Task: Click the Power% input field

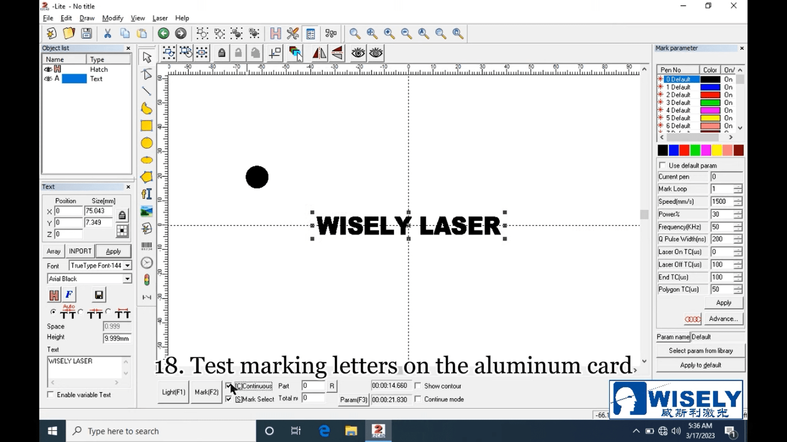Action: click(x=722, y=215)
